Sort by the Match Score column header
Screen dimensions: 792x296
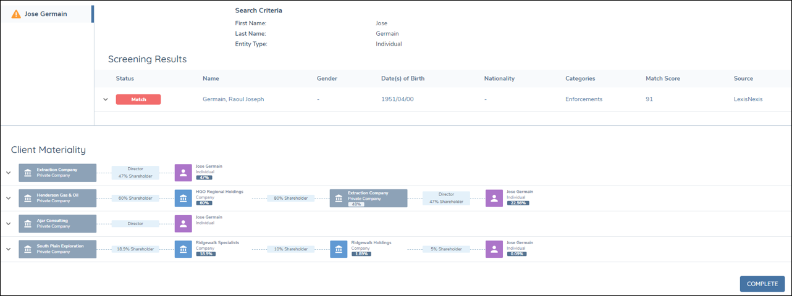point(664,78)
